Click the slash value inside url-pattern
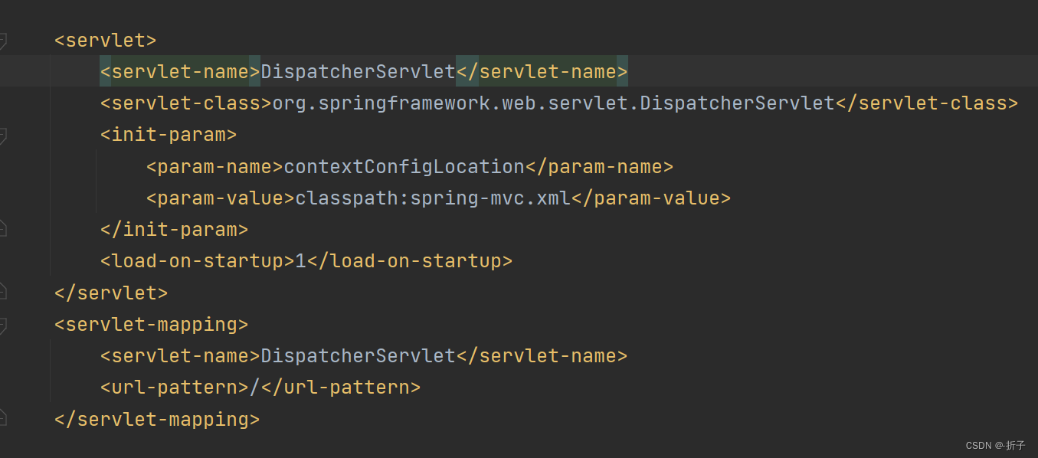 point(254,387)
